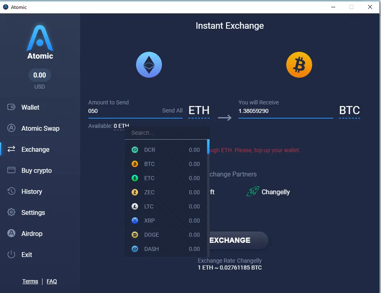Go to the Atomic Swap section
The width and height of the screenshot is (381, 293).
click(40, 128)
